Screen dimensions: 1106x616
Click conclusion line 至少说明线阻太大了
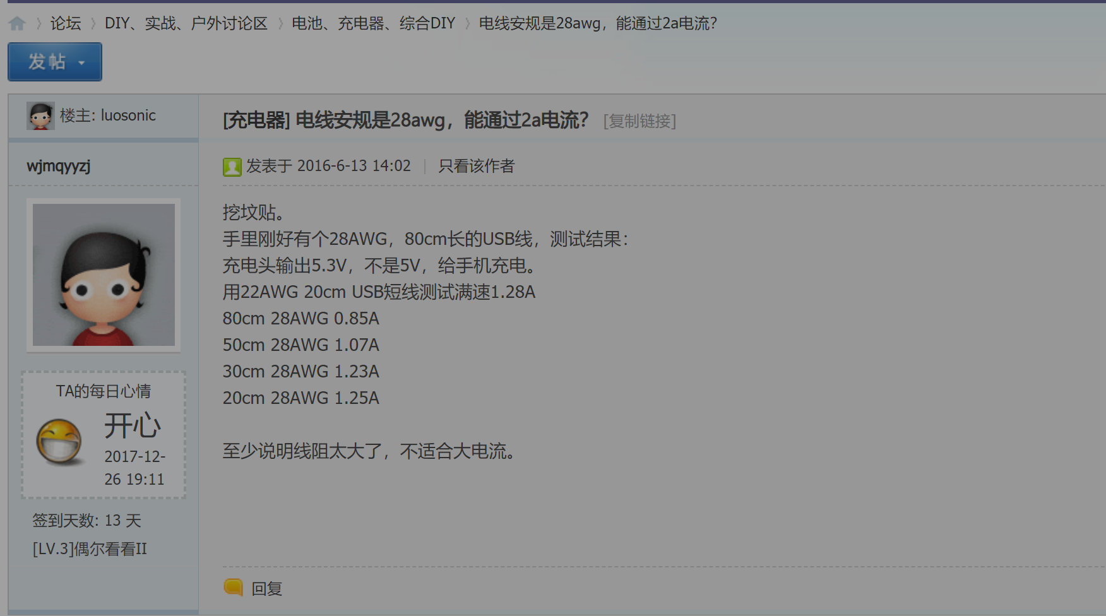tap(370, 451)
